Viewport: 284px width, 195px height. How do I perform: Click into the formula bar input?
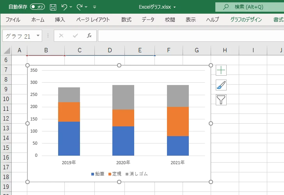click(191, 35)
